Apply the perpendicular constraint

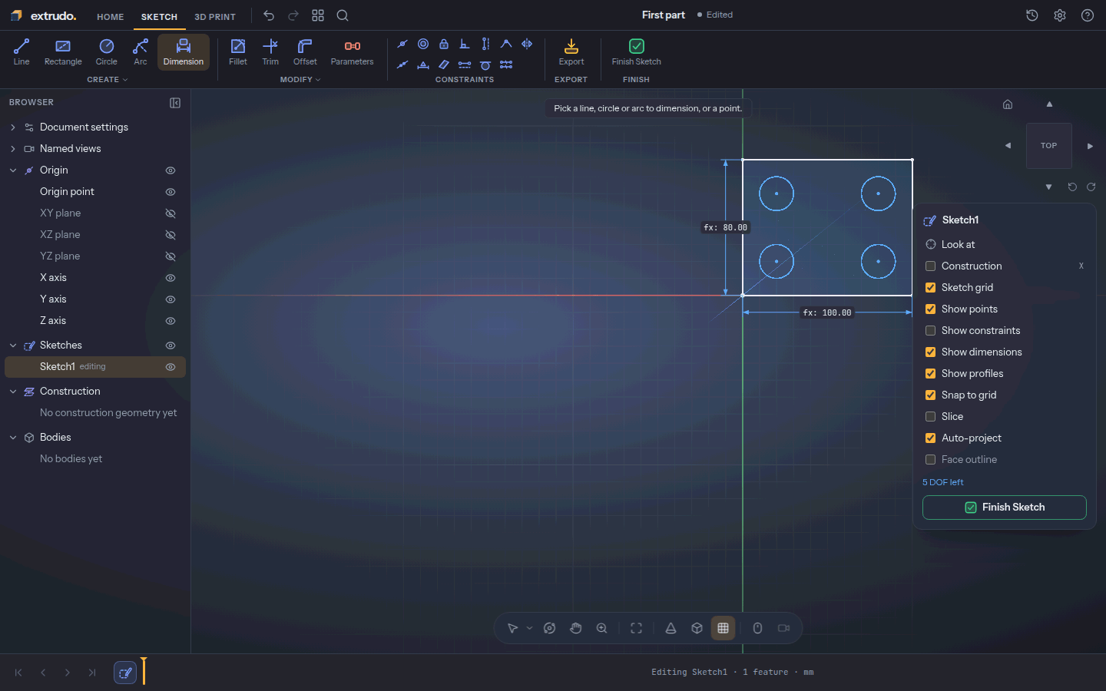coord(465,44)
